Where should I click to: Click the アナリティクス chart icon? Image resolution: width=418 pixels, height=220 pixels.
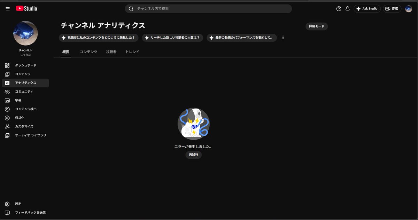click(7, 83)
